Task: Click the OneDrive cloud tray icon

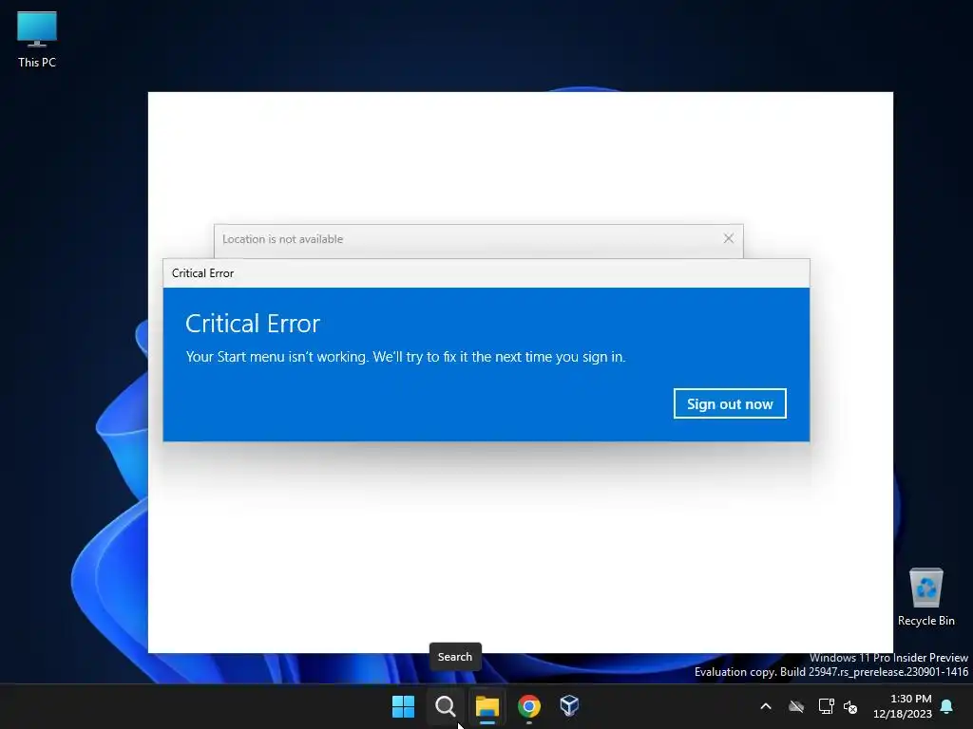Action: coord(796,706)
